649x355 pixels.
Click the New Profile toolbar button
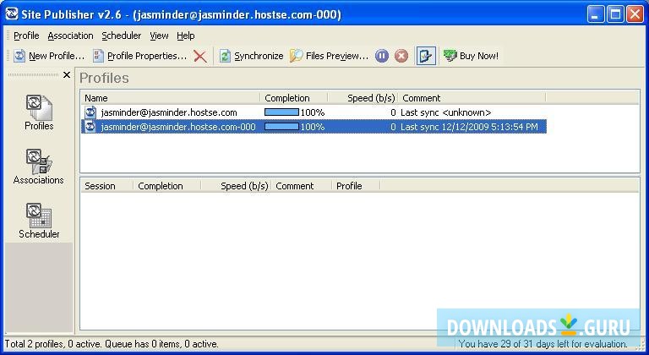[49, 56]
